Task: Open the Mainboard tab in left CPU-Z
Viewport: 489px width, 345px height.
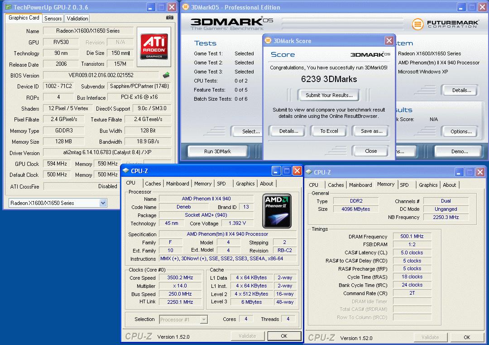Action: [x=177, y=184]
